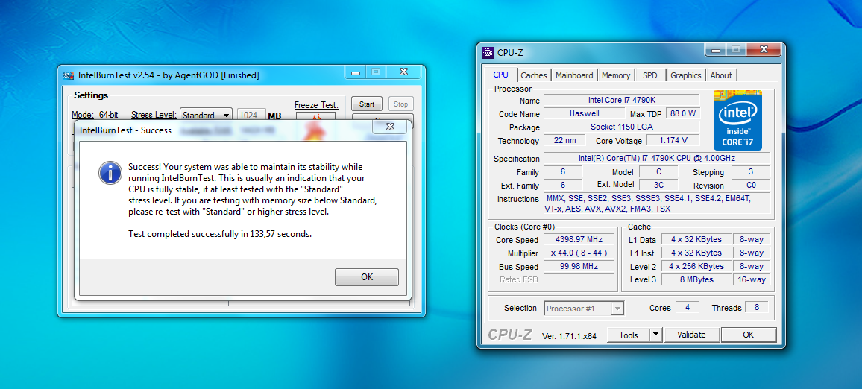The width and height of the screenshot is (862, 389).
Task: Click OK in the IntelBurnTest Success dialog
Action: (367, 277)
